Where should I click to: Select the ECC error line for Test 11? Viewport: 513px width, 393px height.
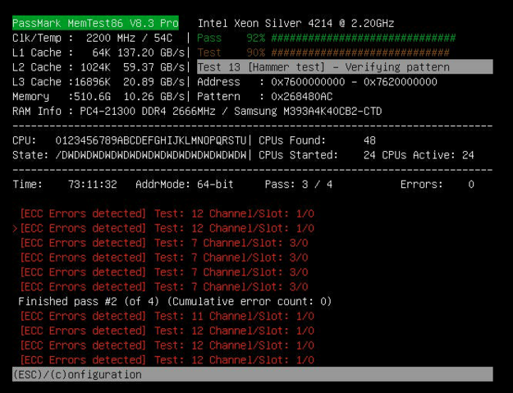pos(167,316)
